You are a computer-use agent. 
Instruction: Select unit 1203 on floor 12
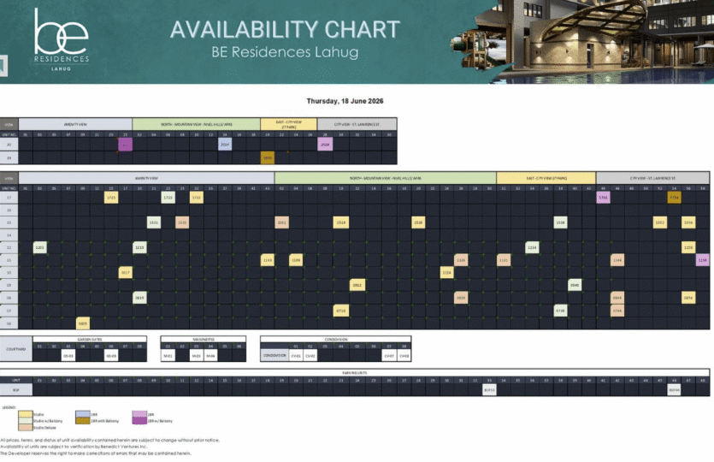40,247
